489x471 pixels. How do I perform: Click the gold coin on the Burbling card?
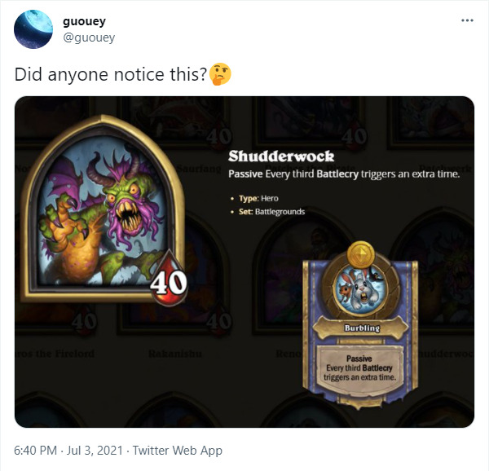361,254
